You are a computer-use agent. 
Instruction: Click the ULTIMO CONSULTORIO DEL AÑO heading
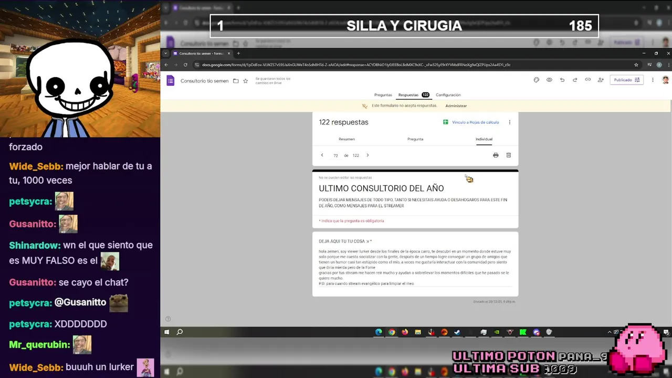pos(381,188)
